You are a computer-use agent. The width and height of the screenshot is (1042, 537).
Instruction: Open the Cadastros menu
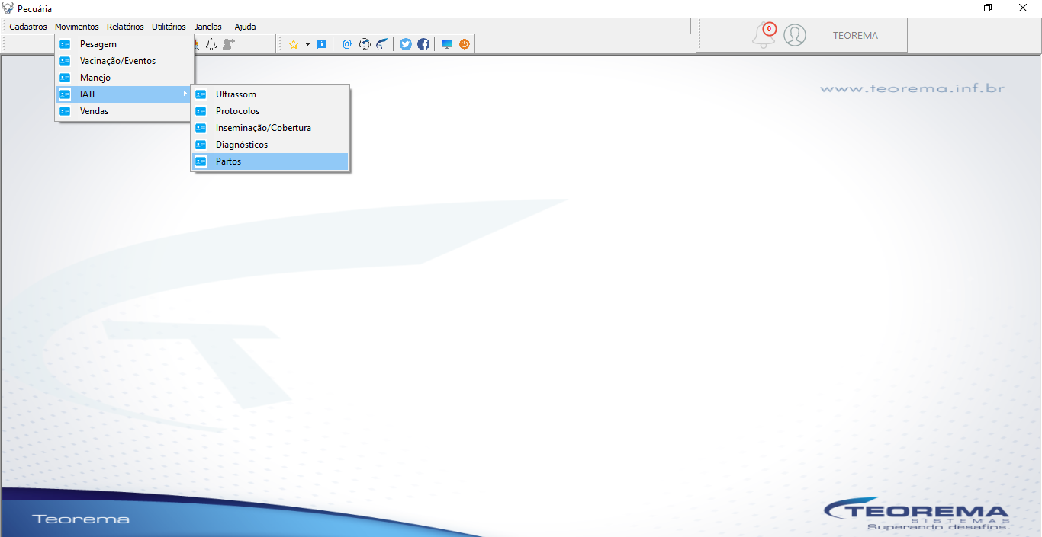[28, 27]
